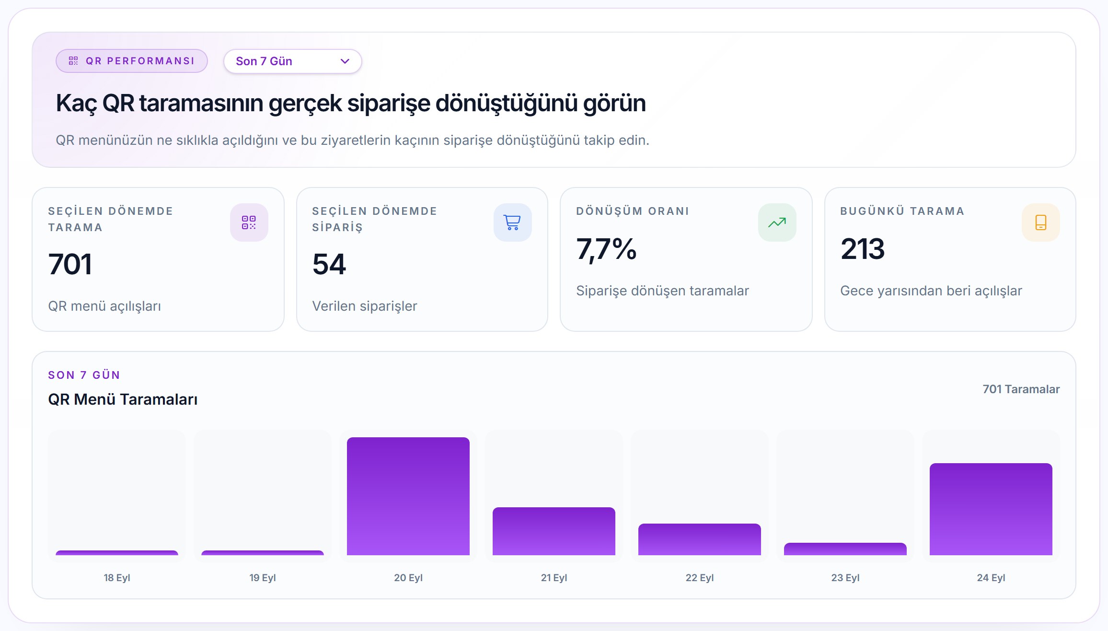Click the bar for 23 Eyl
1108x631 pixels.
click(x=845, y=549)
